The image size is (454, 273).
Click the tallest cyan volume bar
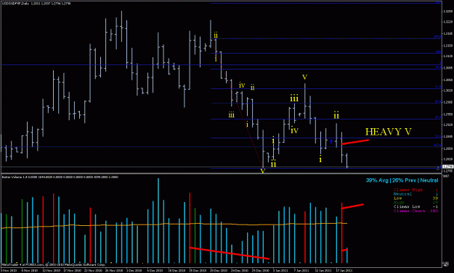[x=158, y=221]
